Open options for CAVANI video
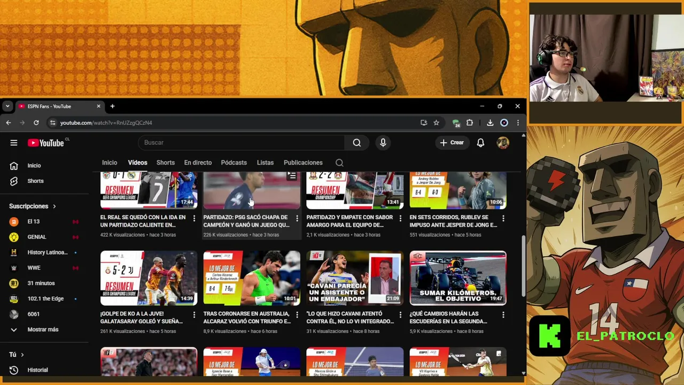Image resolution: width=684 pixels, height=385 pixels. point(400,315)
